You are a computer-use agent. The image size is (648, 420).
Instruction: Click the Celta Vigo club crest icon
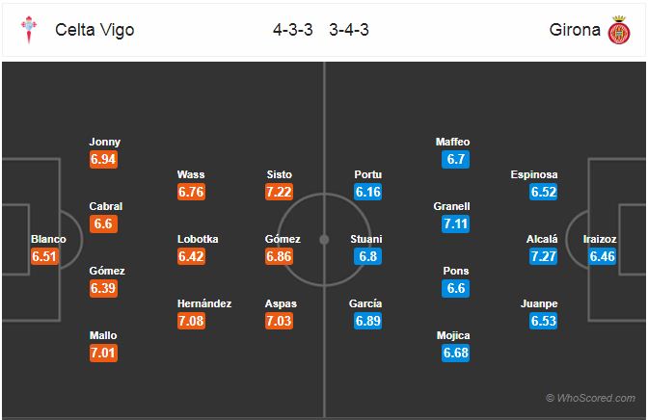29,30
